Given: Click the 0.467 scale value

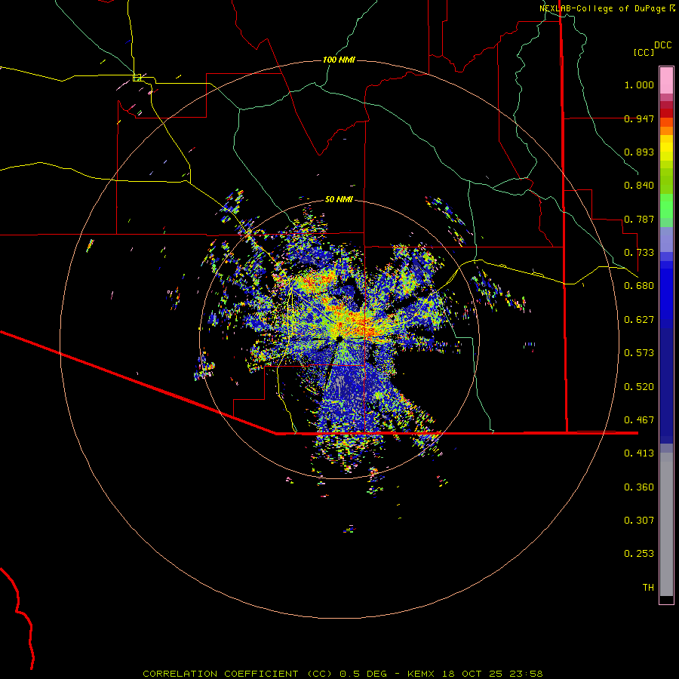Looking at the screenshot, I should [x=639, y=420].
